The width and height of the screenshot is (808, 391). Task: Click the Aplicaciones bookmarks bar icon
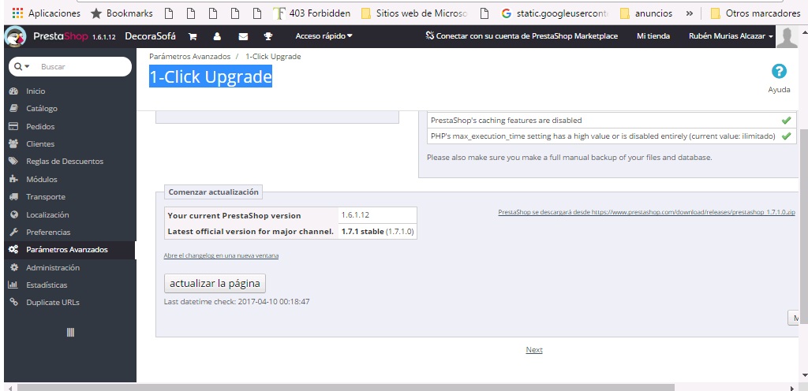(45, 13)
